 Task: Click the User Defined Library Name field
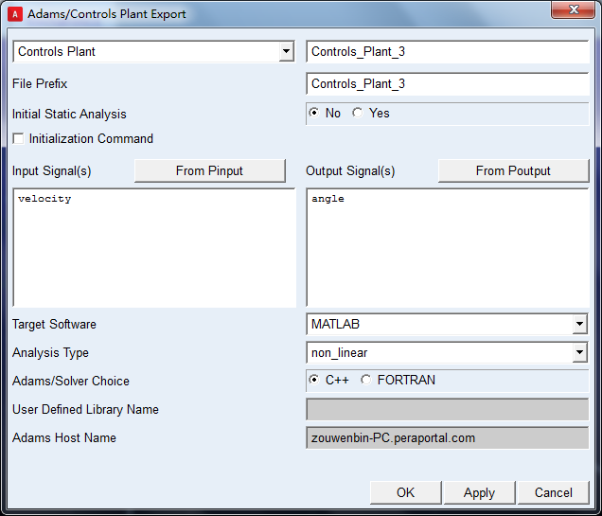[447, 410]
